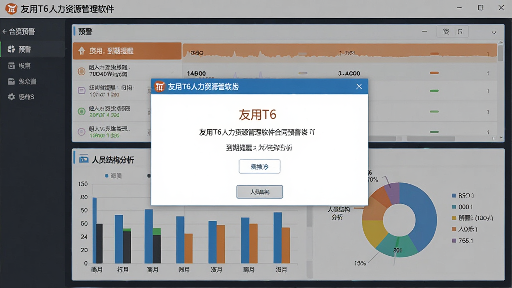
Task: Click the large orange 友用T6 heading in the dialog
Action: click(x=258, y=115)
